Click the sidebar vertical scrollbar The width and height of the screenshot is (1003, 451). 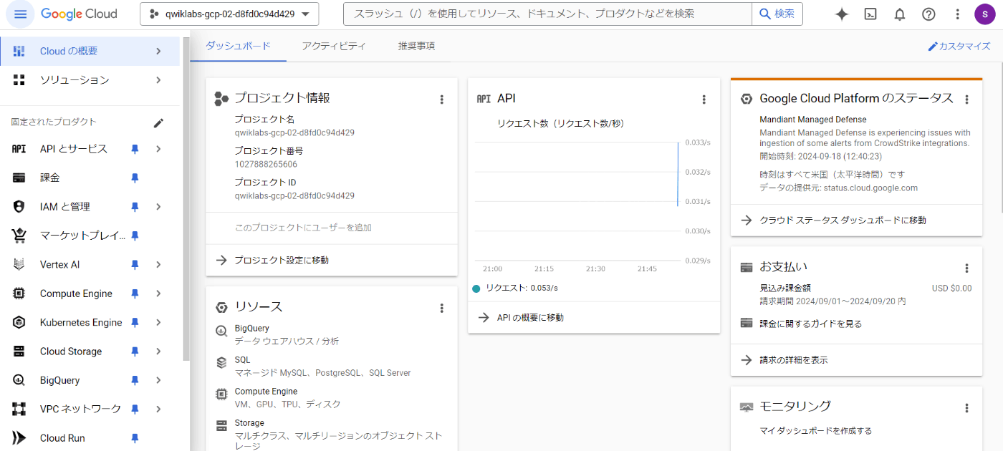pyautogui.click(x=186, y=200)
